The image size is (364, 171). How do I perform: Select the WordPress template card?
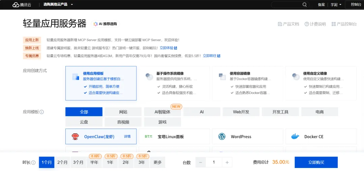(248, 136)
